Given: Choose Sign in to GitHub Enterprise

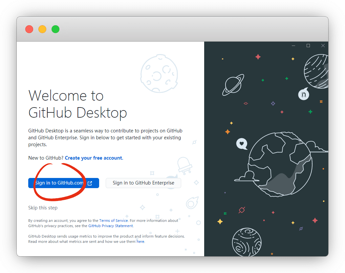Looking at the screenshot, I should click(x=143, y=183).
